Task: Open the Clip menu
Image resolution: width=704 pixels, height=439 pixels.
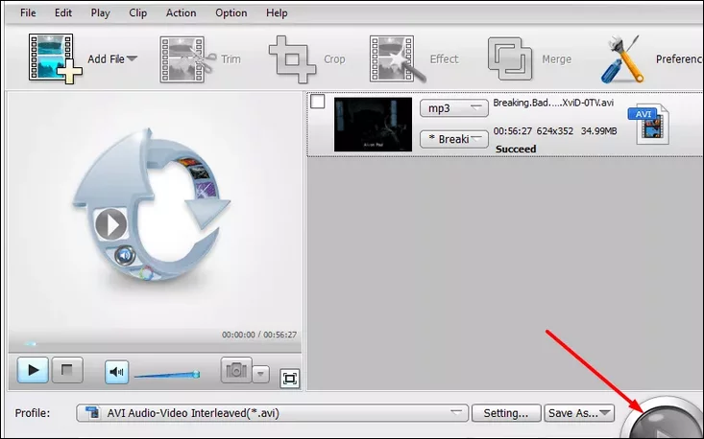Action: pyautogui.click(x=137, y=13)
